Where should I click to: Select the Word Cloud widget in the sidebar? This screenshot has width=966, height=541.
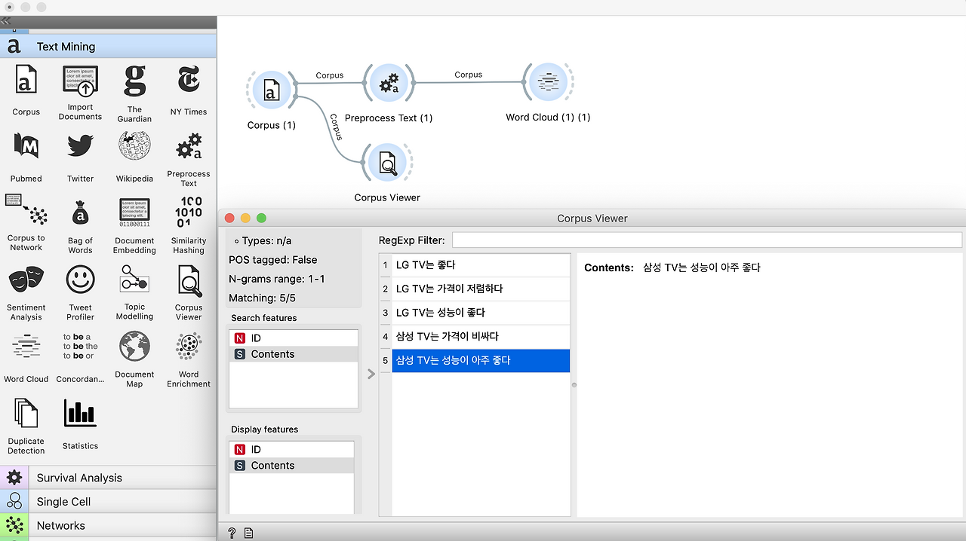pyautogui.click(x=26, y=357)
